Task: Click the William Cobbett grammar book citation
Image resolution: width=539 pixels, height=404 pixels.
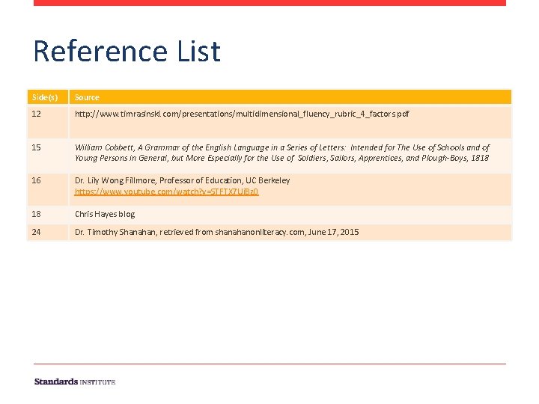Action: tap(282, 153)
